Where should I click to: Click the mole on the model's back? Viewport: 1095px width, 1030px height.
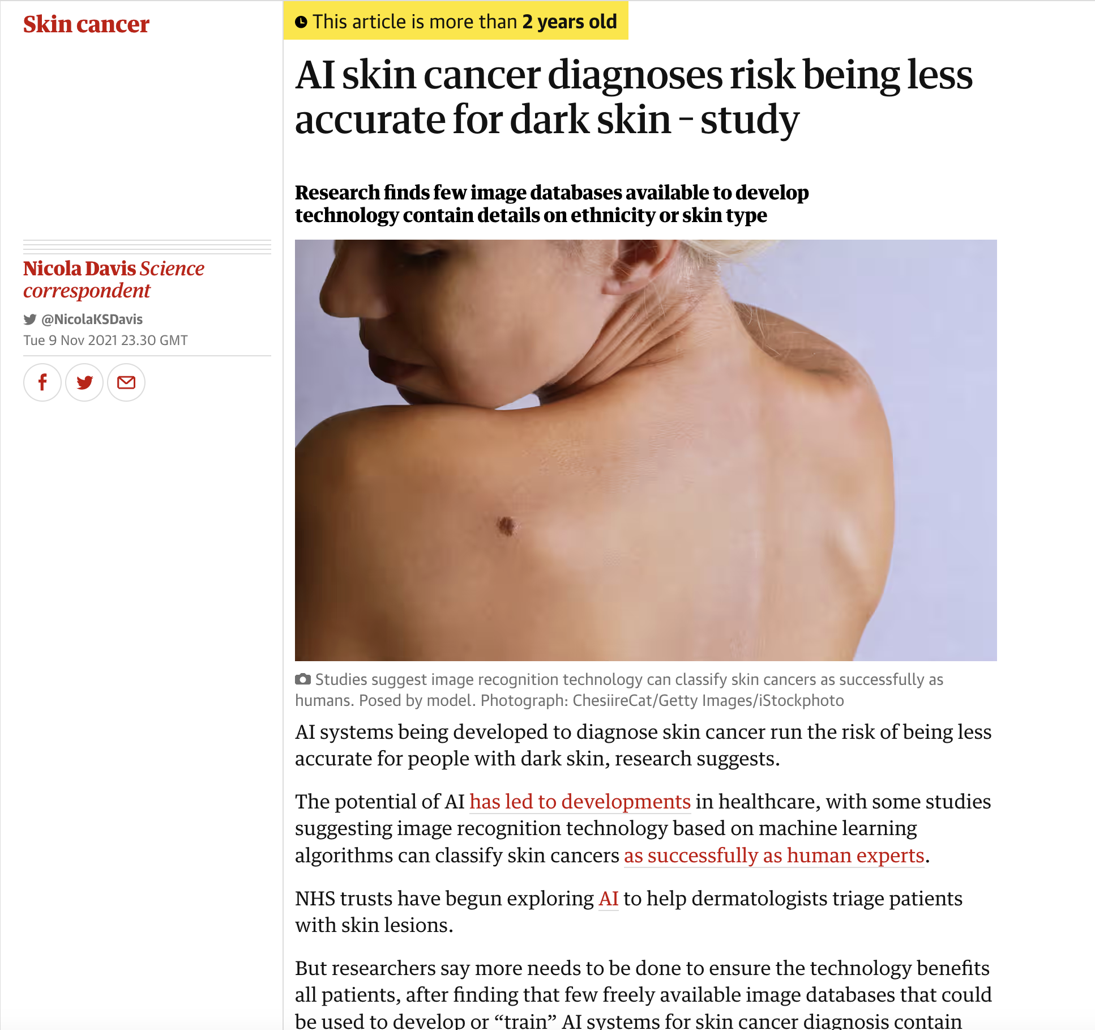pyautogui.click(x=506, y=526)
